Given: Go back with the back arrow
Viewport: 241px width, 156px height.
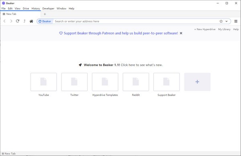Looking at the screenshot, I should pos(4,21).
